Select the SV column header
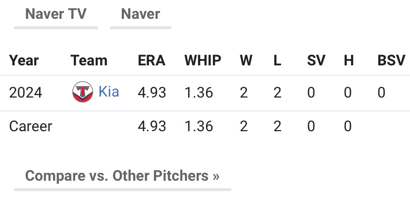This screenshot has width=410, height=203. tap(316, 60)
